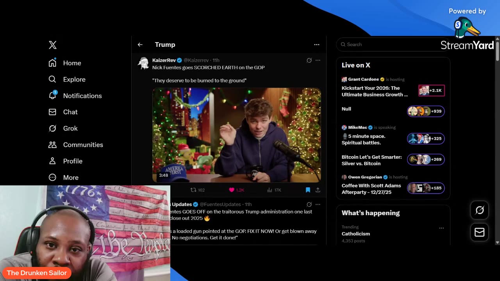Open the KaizerRev display name link

(x=164, y=60)
